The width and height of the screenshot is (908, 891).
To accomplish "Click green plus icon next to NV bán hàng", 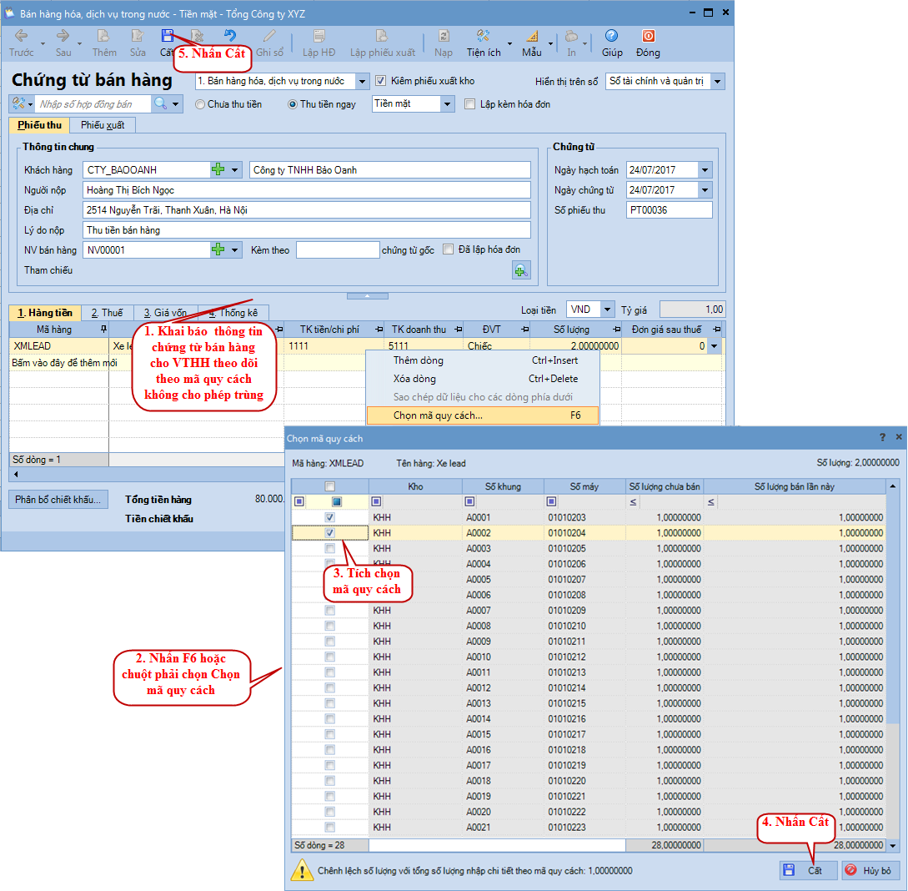I will click(x=218, y=249).
